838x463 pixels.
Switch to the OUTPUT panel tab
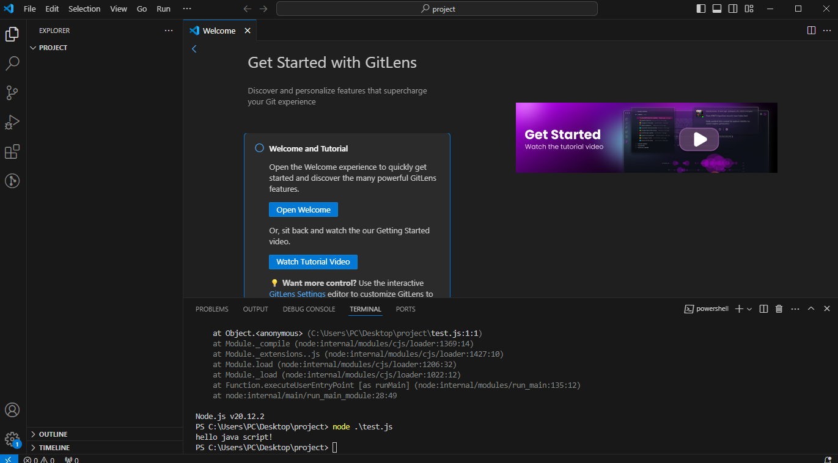tap(255, 309)
